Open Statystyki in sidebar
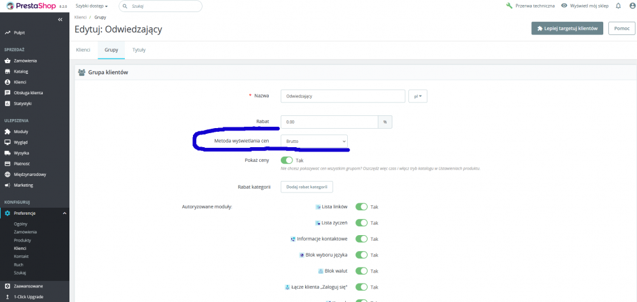Screen dimensions: 637x302 coord(23,104)
